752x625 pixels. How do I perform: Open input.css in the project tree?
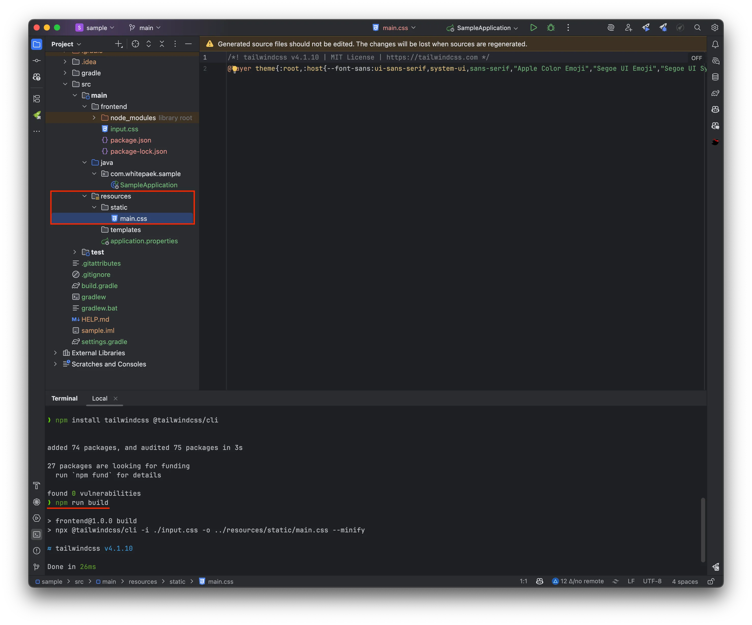pyautogui.click(x=124, y=129)
